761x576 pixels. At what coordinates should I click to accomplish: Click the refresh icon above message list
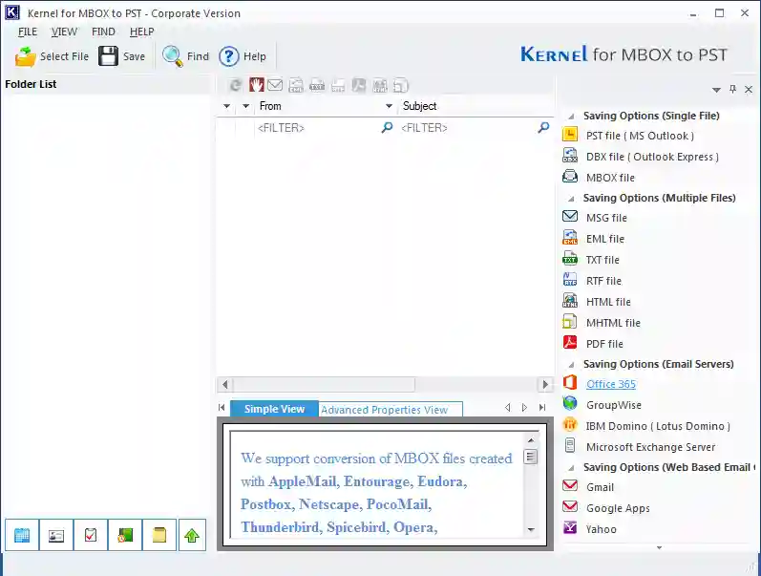[236, 85]
